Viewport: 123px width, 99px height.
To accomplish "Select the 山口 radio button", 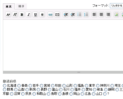I will 93,94.
